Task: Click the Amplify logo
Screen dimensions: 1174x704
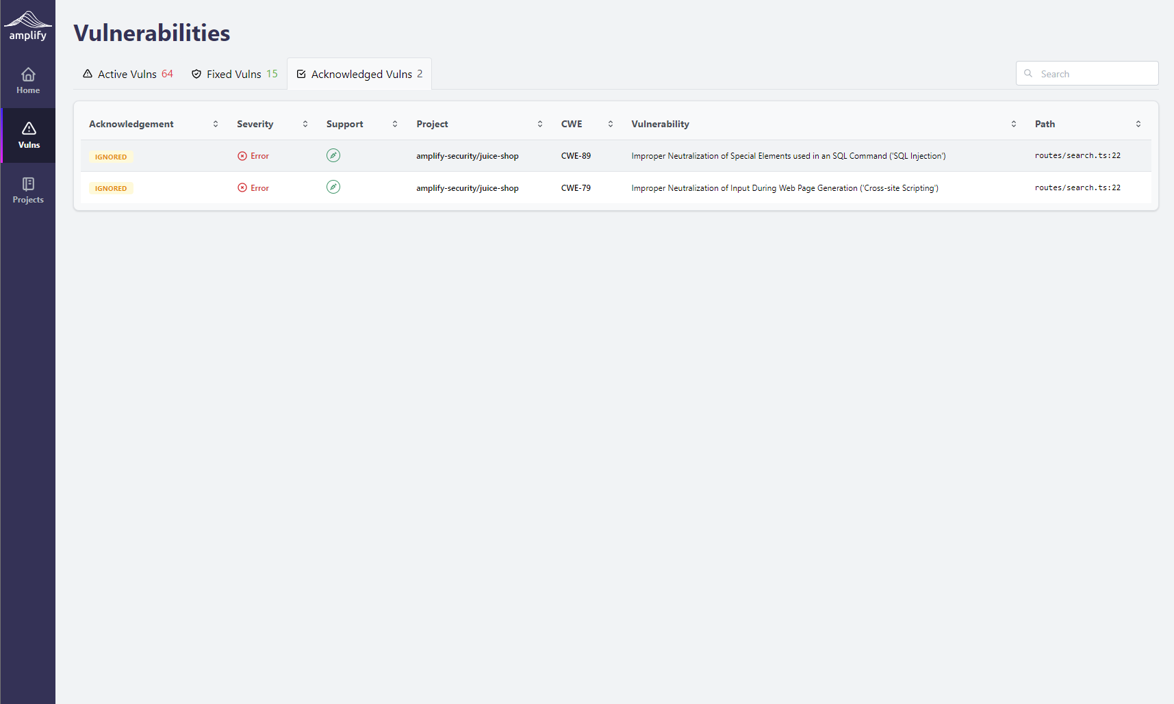Action: 28,26
